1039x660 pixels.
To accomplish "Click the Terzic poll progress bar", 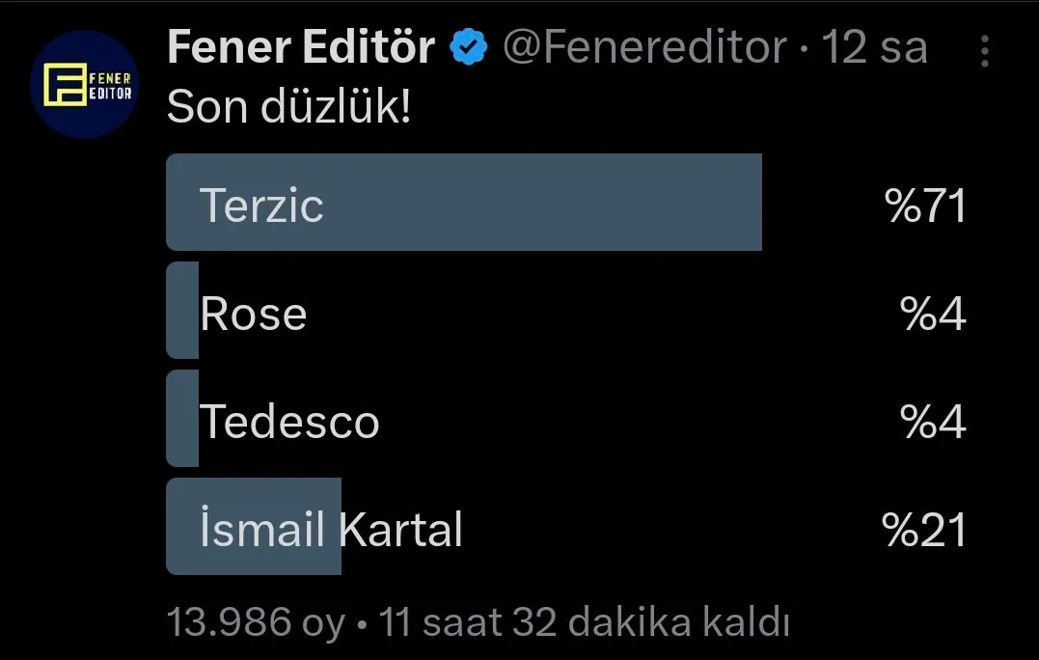I will pos(464,202).
